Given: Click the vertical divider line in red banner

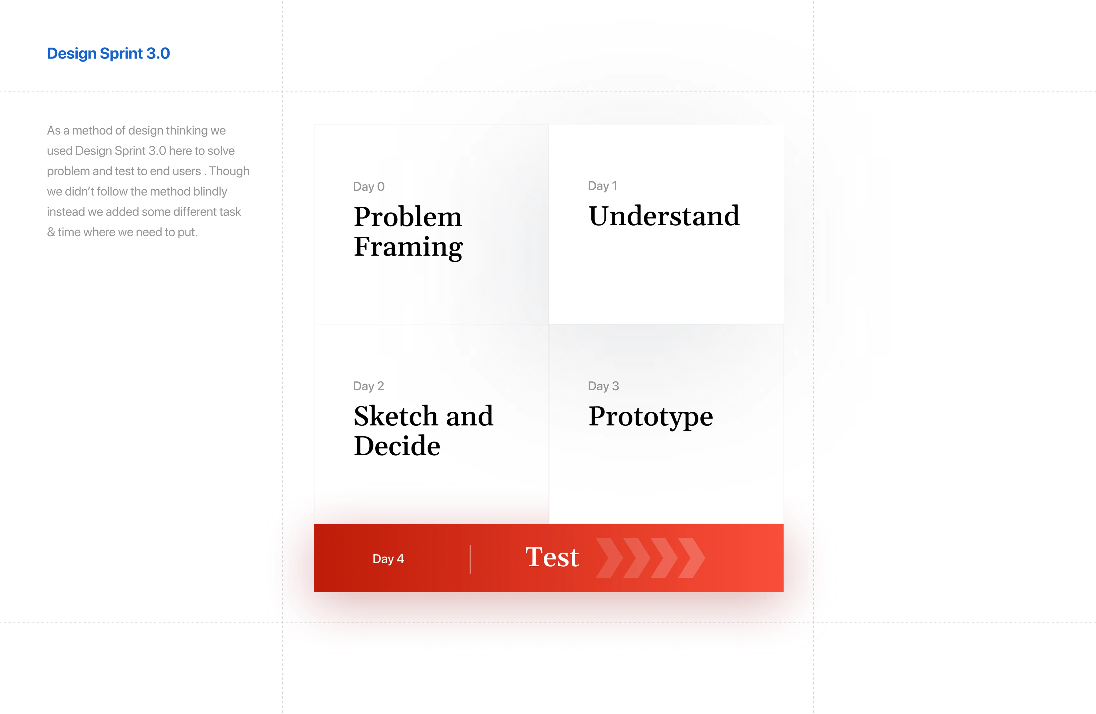Looking at the screenshot, I should 470,559.
